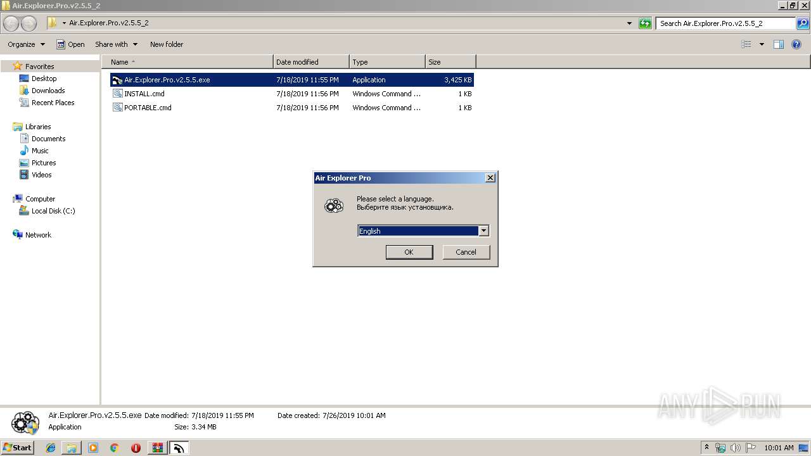Image resolution: width=811 pixels, height=456 pixels.
Task: Refresh the folder view
Action: (x=645, y=23)
